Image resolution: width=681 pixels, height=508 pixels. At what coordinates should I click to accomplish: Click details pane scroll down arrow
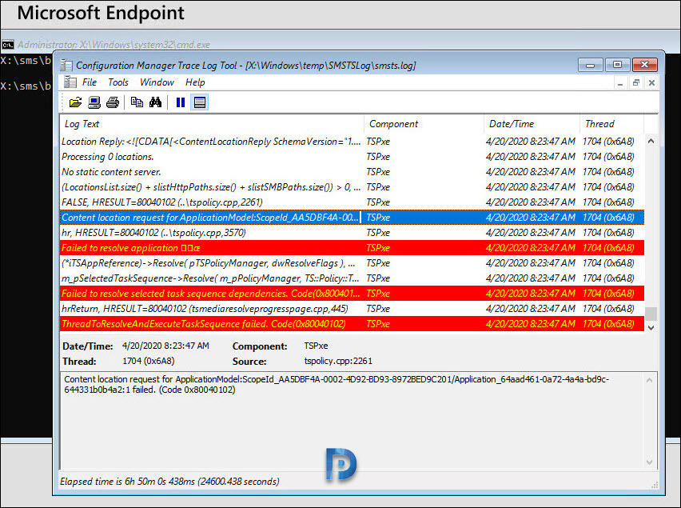(649, 462)
